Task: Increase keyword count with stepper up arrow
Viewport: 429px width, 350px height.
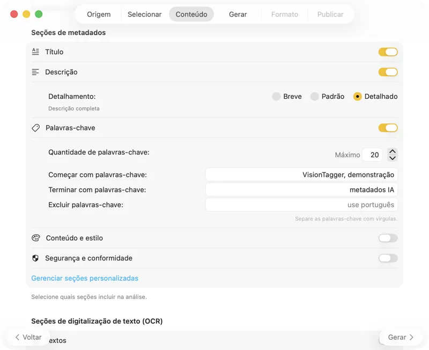Action: click(393, 151)
